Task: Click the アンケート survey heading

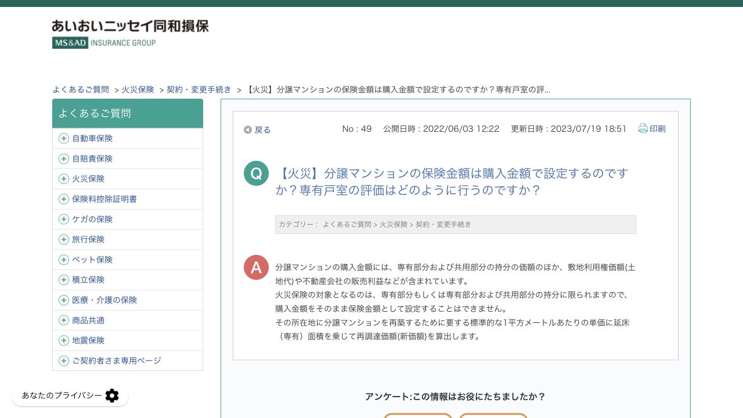Action: tap(455, 397)
